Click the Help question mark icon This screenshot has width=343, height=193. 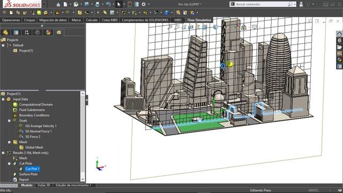click(308, 4)
